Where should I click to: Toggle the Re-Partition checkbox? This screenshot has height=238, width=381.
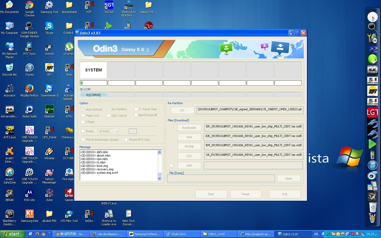click(108, 109)
